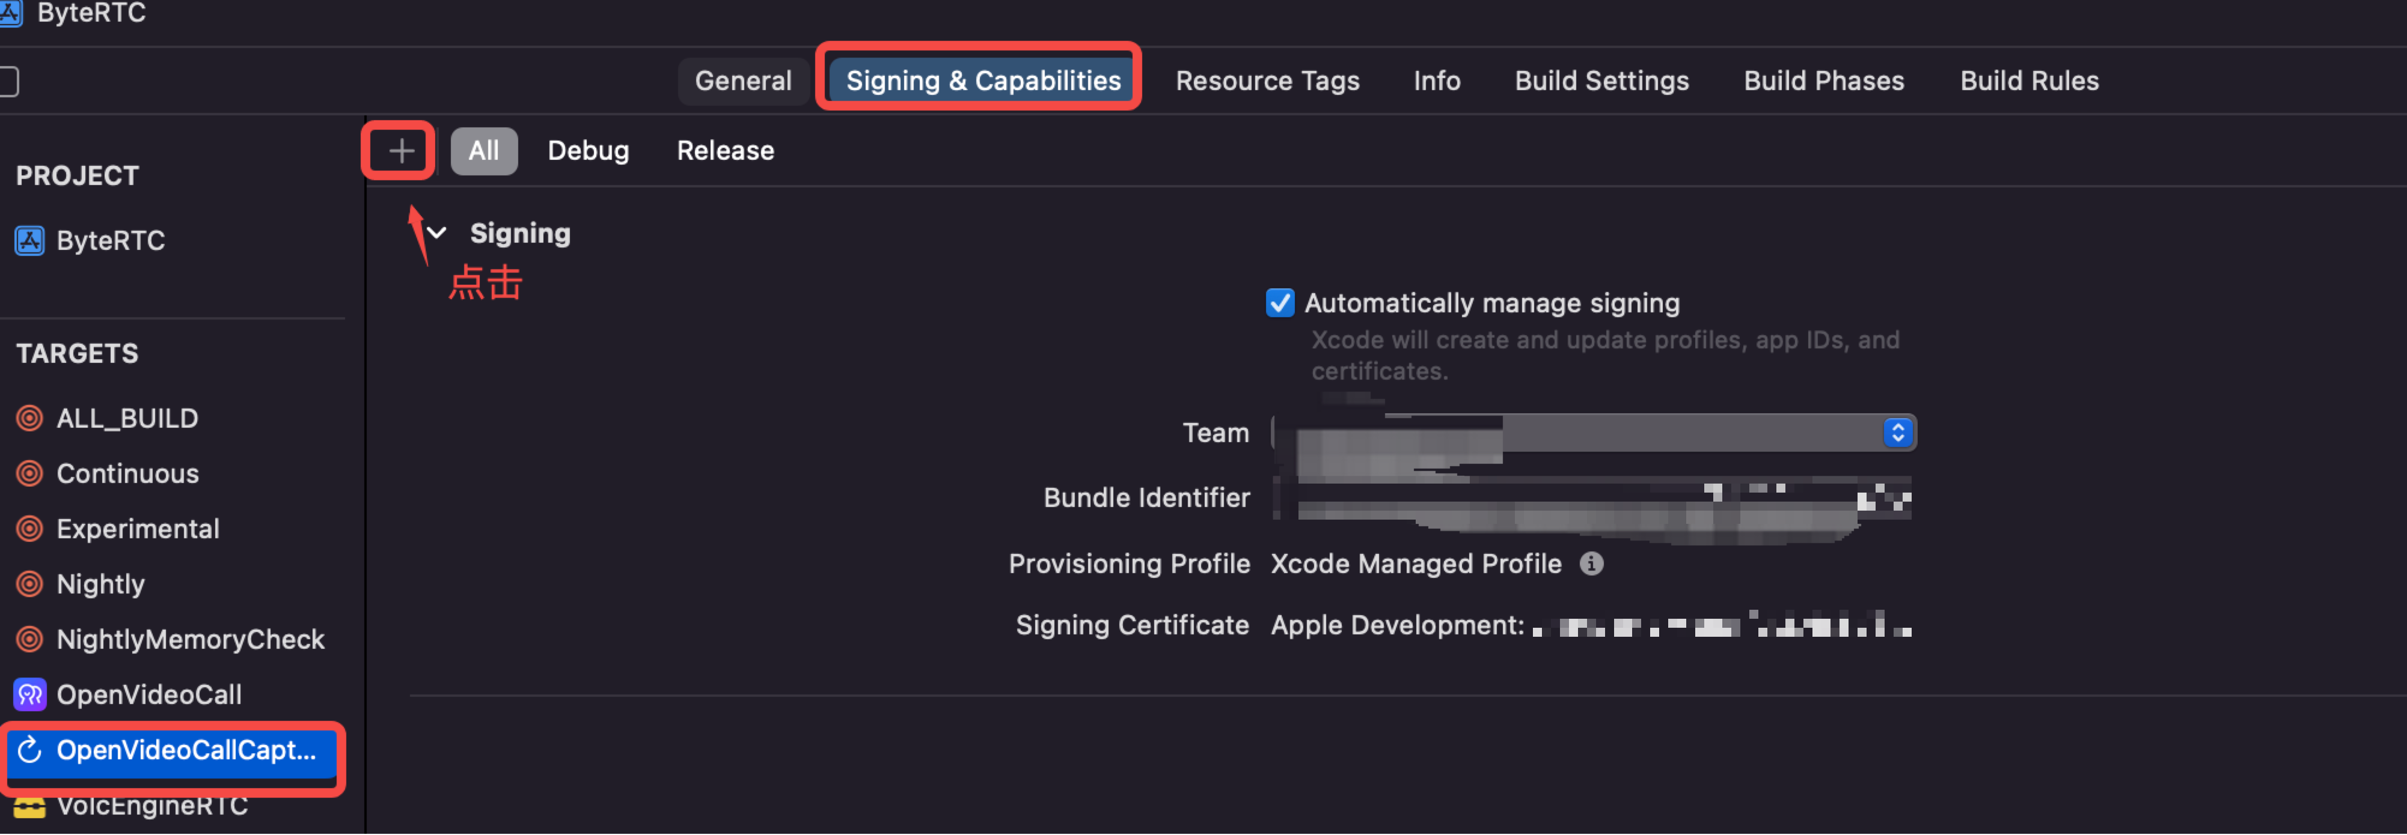Open the Team dropdown menu
This screenshot has width=2407, height=835.
click(1593, 433)
